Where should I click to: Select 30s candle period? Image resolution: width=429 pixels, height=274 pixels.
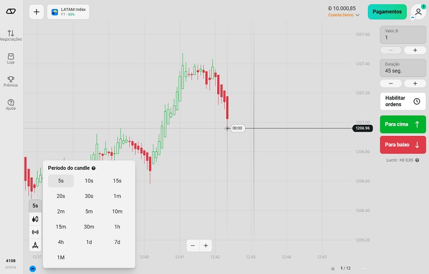pyautogui.click(x=89, y=196)
